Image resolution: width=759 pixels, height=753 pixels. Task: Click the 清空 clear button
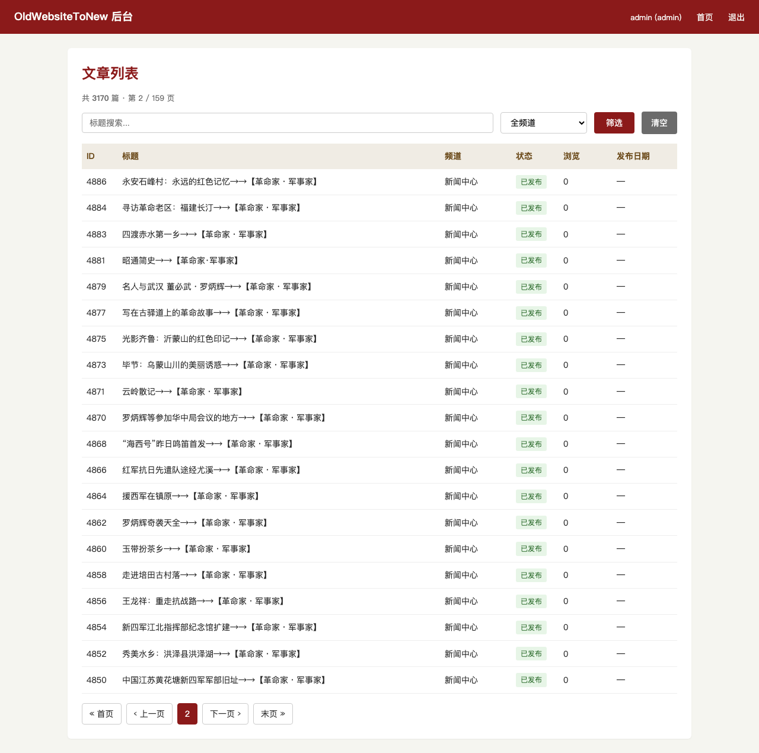(659, 123)
